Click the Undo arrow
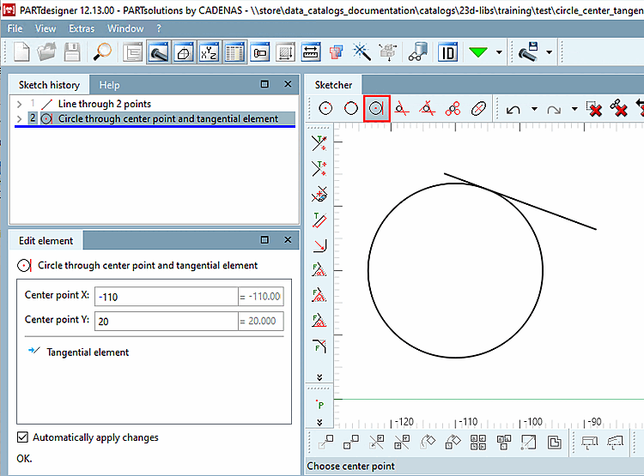Screen dimensions: 644x476 coord(513,109)
